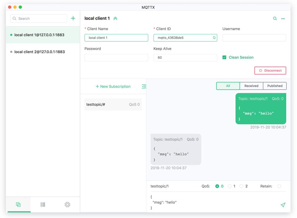The image size is (297, 218).
Task: Open the Connections tab icon in bottom bar
Action: point(18,205)
